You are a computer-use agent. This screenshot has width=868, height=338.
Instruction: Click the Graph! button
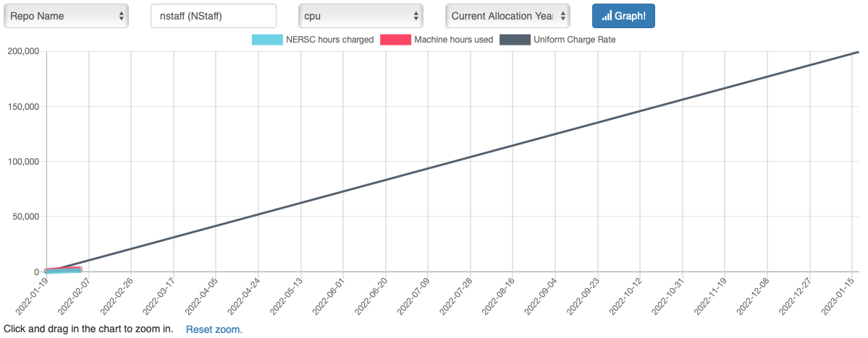click(623, 16)
